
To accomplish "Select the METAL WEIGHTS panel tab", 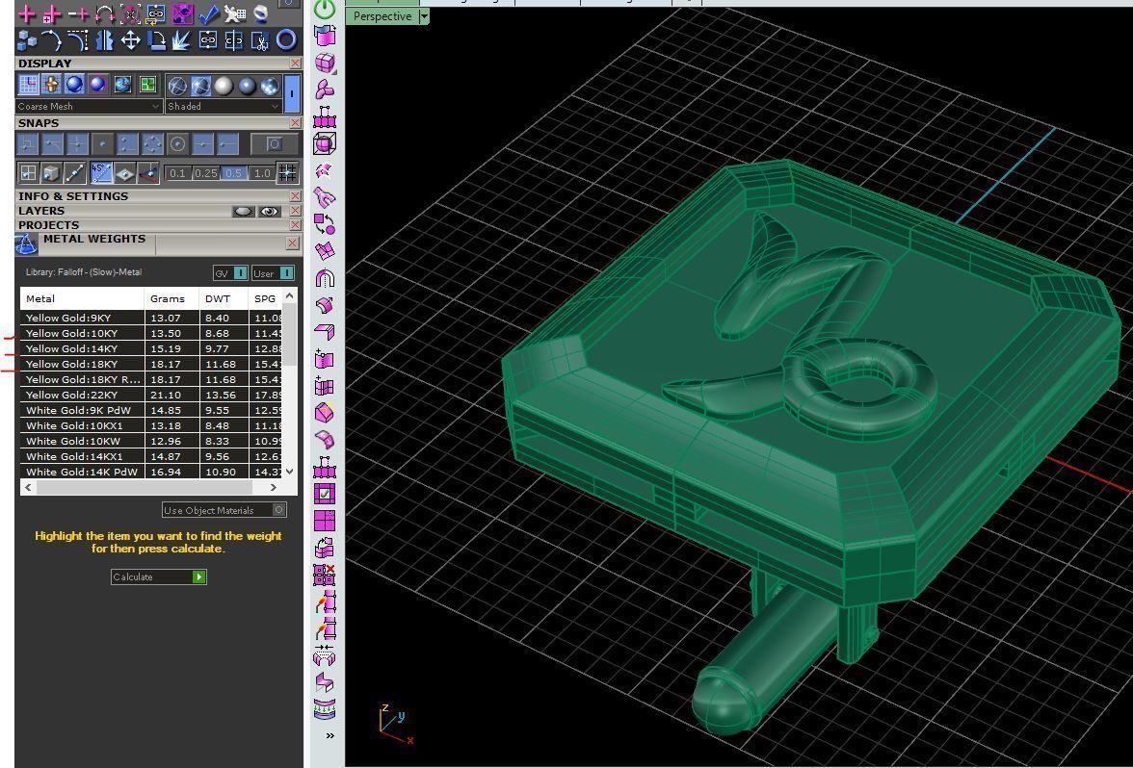I will pos(94,239).
